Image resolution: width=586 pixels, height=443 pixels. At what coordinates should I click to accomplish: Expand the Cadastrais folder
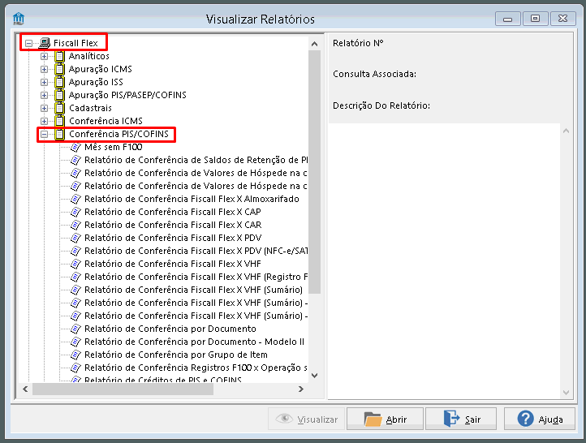44,109
